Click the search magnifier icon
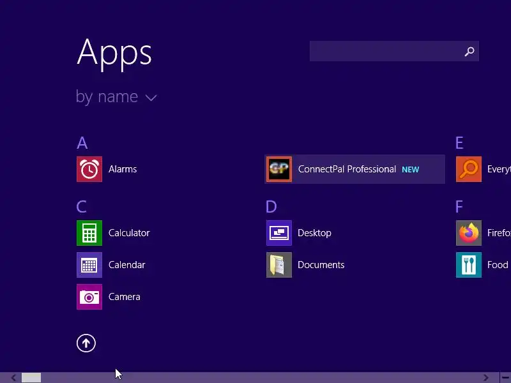 click(469, 51)
